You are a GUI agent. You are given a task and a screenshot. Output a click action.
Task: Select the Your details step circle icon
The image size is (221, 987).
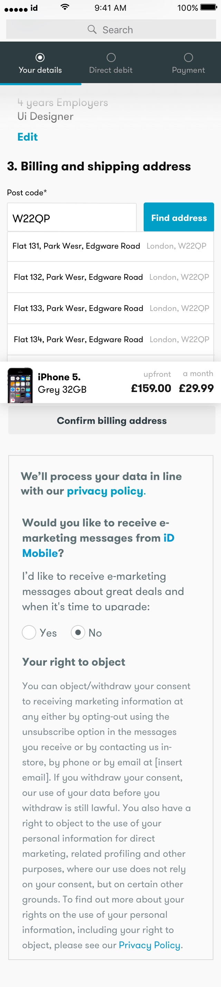40,57
